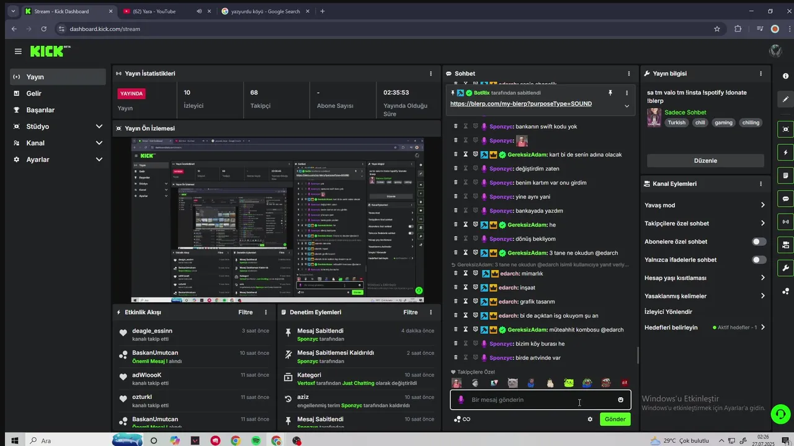Click deagle_essinn in the activity feed

click(152, 331)
